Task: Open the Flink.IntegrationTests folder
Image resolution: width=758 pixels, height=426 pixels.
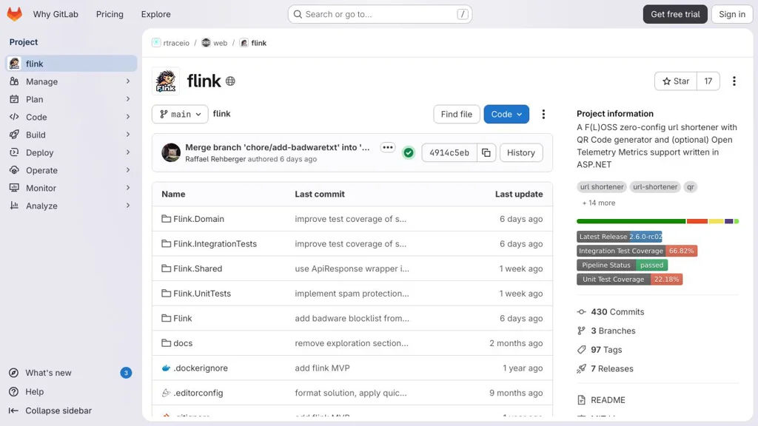Action: [x=215, y=244]
